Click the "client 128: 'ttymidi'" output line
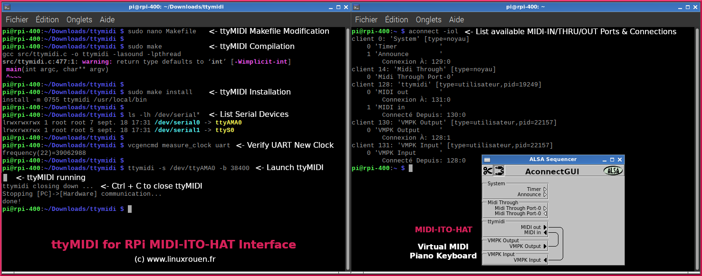Screen dimensions: 702x276 click(x=446, y=85)
